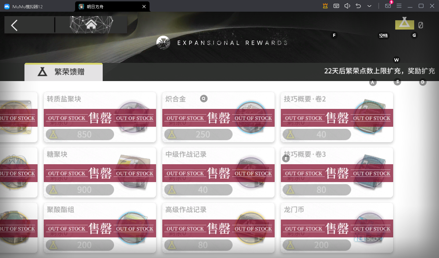
Task: Click the MuMu undo back arrow icon
Action: [358, 6]
